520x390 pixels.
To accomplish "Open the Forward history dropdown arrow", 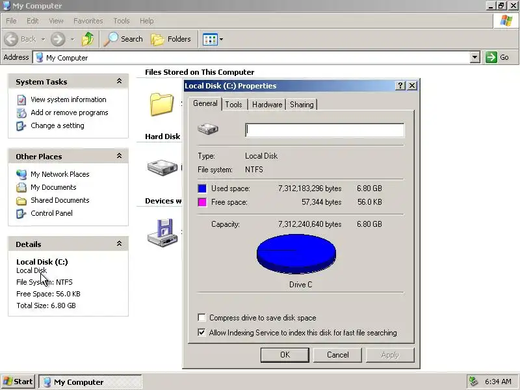I will [x=72, y=39].
